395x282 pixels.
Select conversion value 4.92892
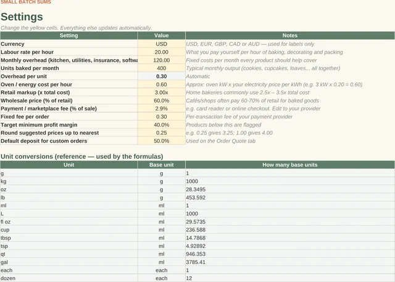coord(290,246)
